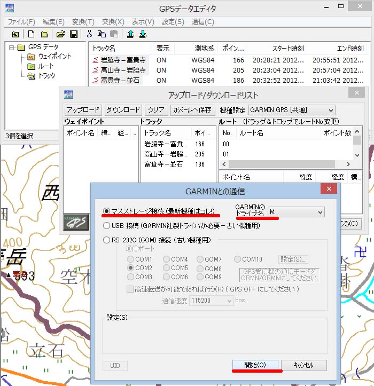374x386 pixels.
Task: Click the new document toolbar icon
Action: [32, 34]
